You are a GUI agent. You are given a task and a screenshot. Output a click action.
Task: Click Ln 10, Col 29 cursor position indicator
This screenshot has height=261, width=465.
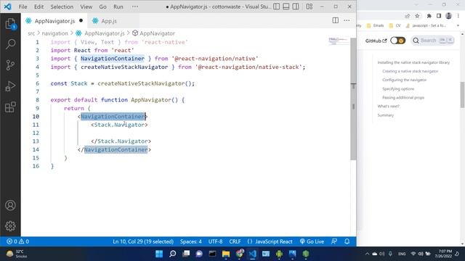143,241
